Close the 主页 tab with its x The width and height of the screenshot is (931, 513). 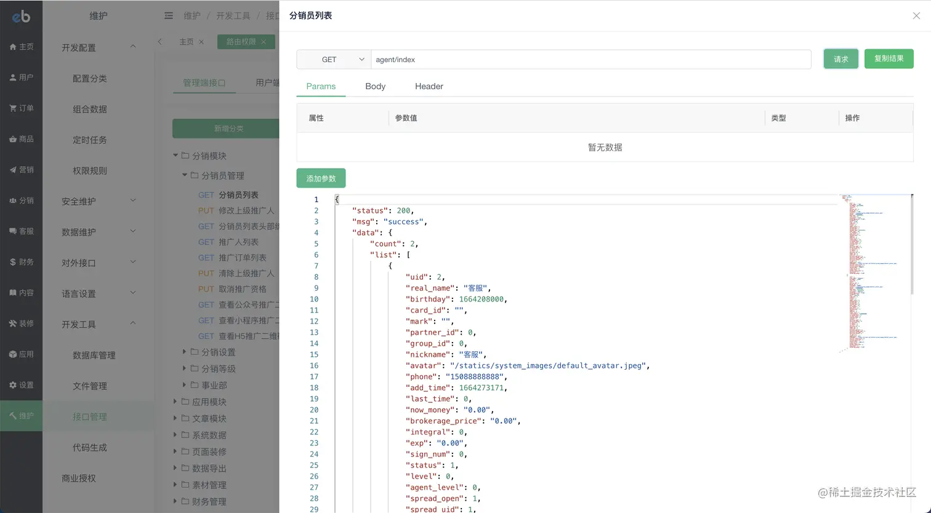(x=201, y=42)
